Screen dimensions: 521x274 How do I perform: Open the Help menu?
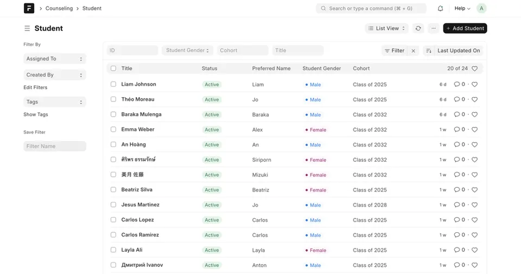pos(462,8)
